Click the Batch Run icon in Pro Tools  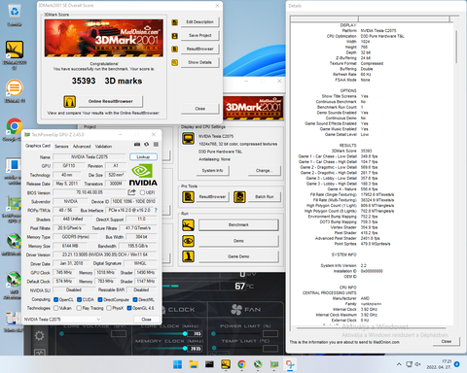tap(239, 197)
